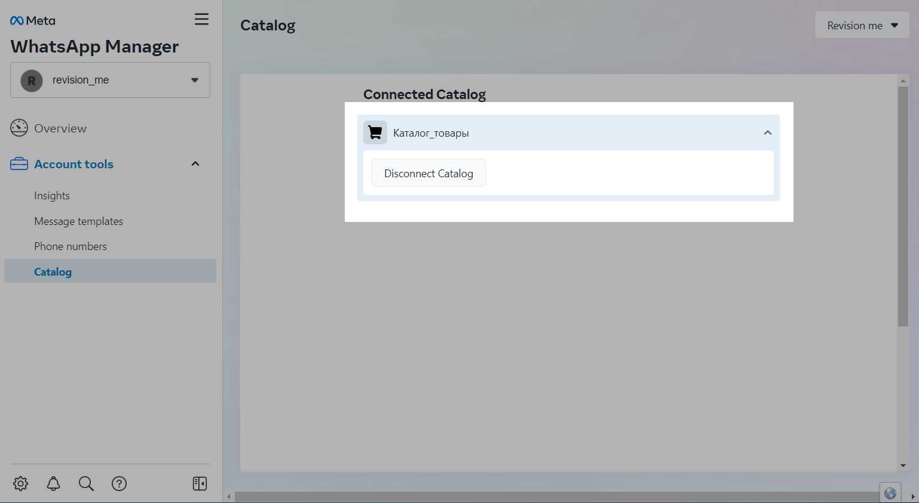
Task: Click the R account avatar
Action: [x=32, y=81]
